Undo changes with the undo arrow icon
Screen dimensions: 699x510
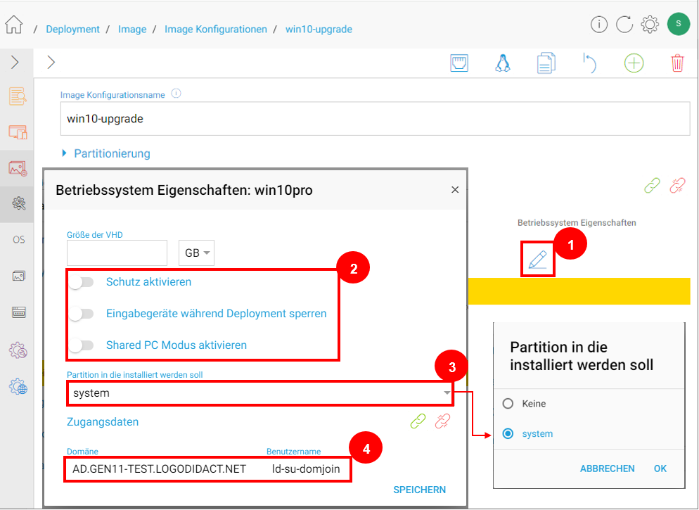[589, 63]
